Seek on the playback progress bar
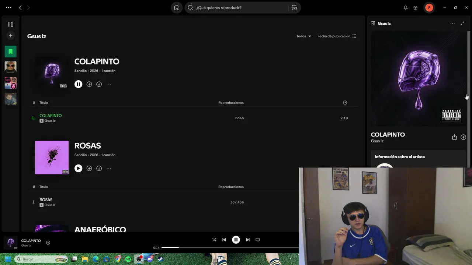This screenshot has height=265, width=472. pyautogui.click(x=230, y=248)
